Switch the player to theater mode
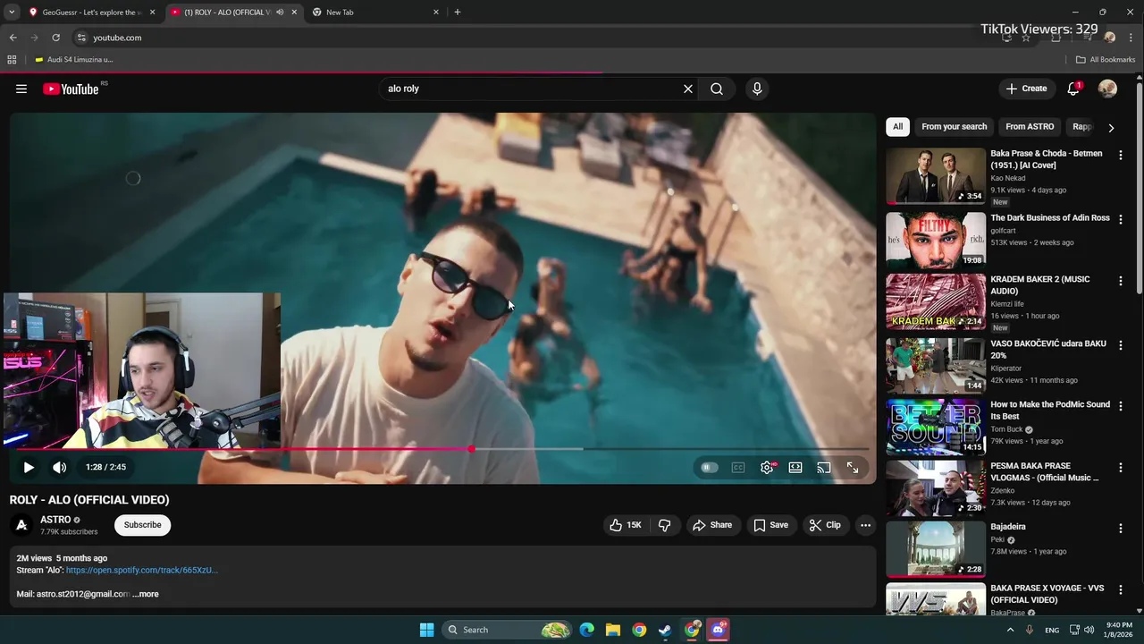 click(795, 467)
